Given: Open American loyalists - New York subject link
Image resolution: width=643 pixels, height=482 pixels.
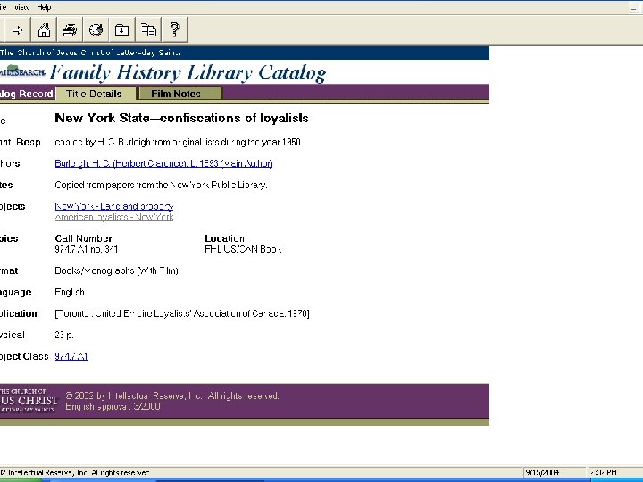Looking at the screenshot, I should (114, 217).
